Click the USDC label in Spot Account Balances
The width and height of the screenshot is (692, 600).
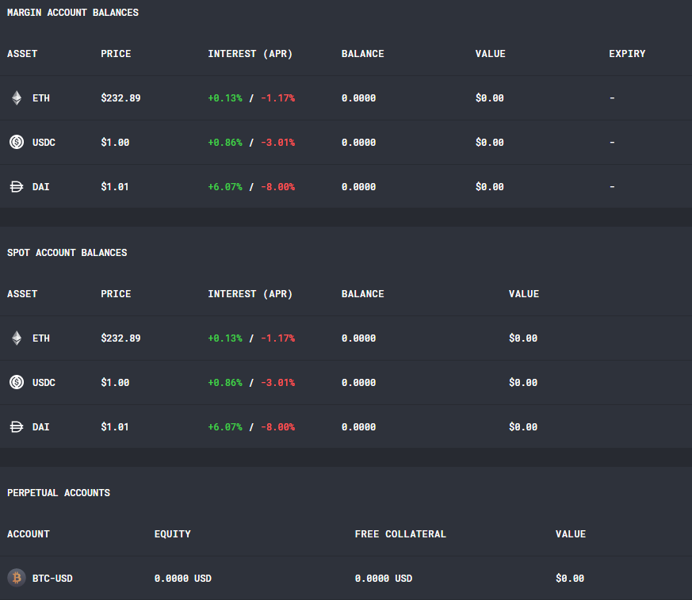click(44, 382)
